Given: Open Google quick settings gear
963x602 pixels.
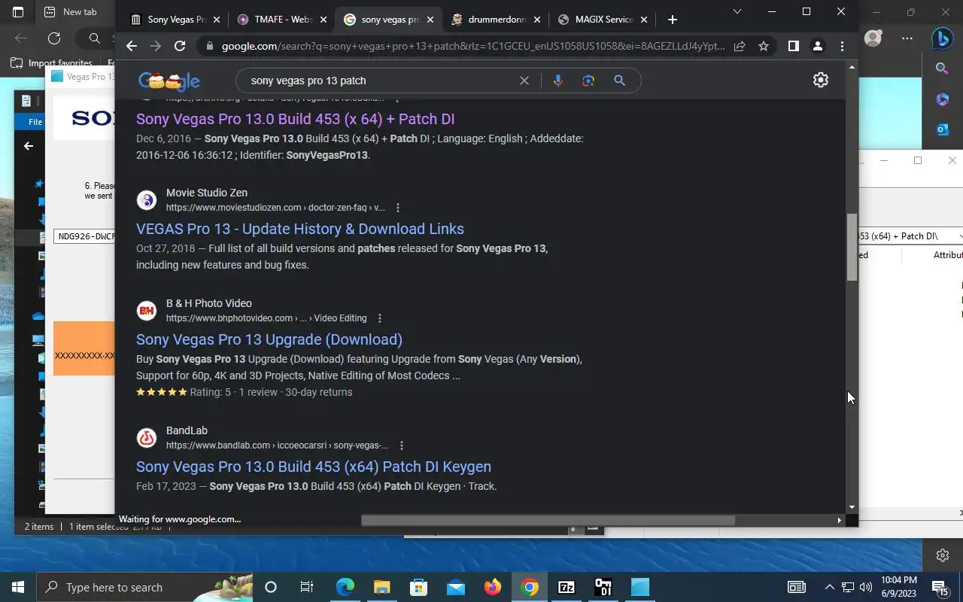Looking at the screenshot, I should pos(821,80).
